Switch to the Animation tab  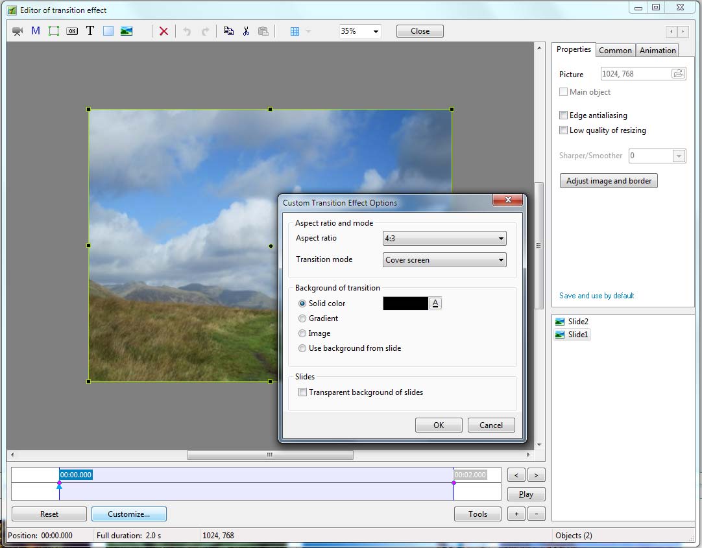[x=657, y=51]
